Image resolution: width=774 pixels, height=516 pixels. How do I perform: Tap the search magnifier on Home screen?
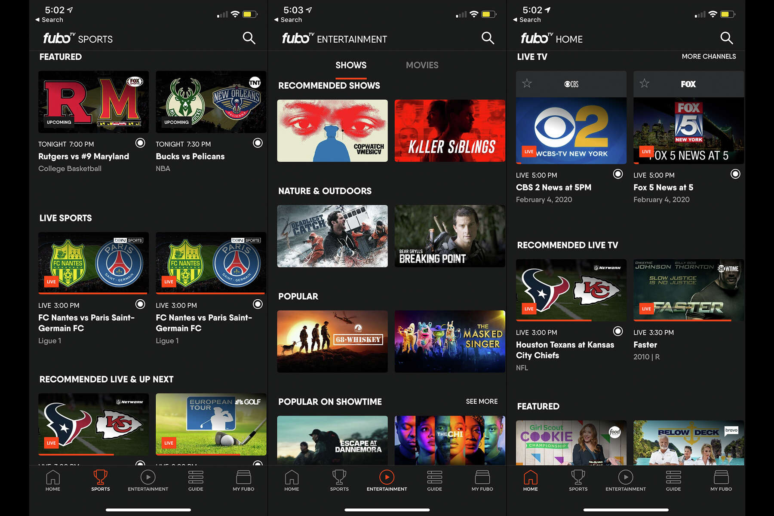click(726, 38)
